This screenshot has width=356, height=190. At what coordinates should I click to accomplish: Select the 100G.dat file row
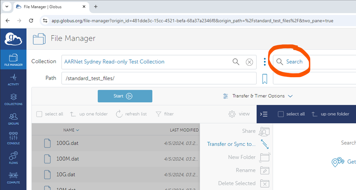[116, 143]
